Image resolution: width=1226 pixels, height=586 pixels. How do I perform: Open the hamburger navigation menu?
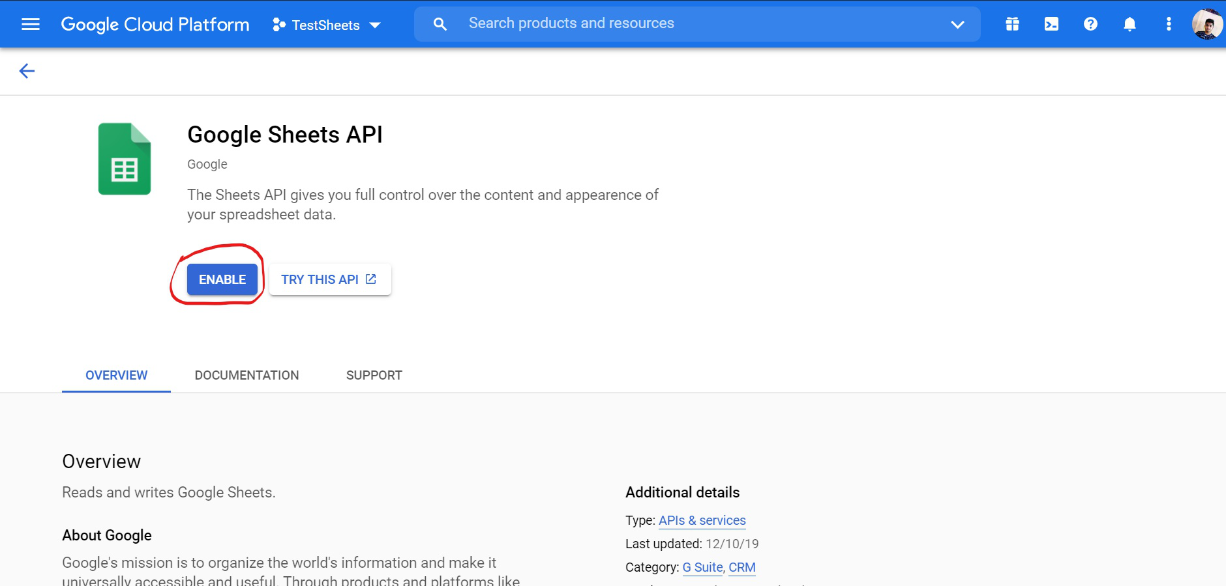tap(31, 25)
